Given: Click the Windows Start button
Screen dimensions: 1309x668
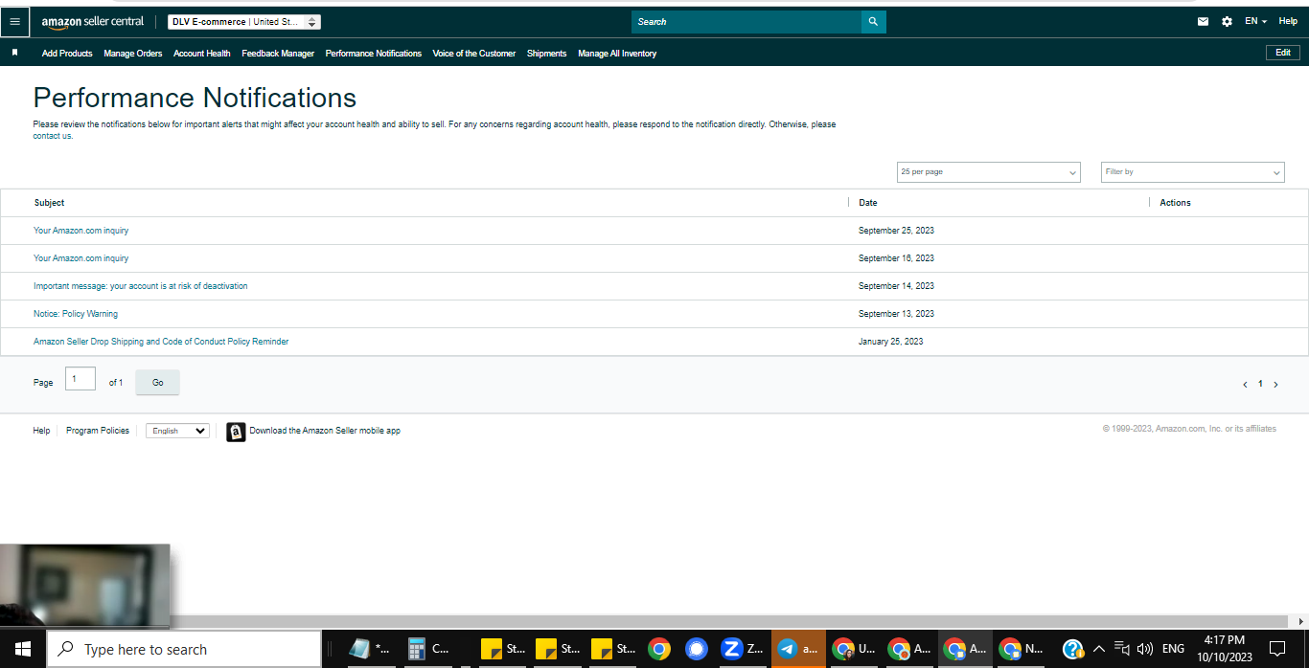Looking at the screenshot, I should 22,649.
